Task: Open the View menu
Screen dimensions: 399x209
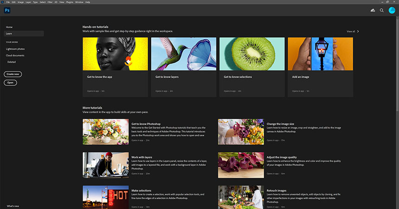Action: pyautogui.click(x=62, y=2)
